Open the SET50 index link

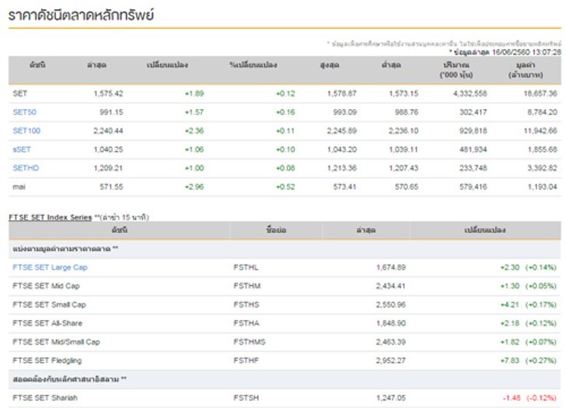(25, 112)
